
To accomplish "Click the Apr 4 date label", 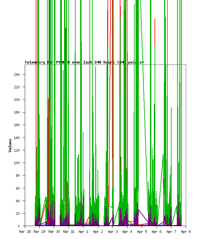I will click(x=127, y=232).
